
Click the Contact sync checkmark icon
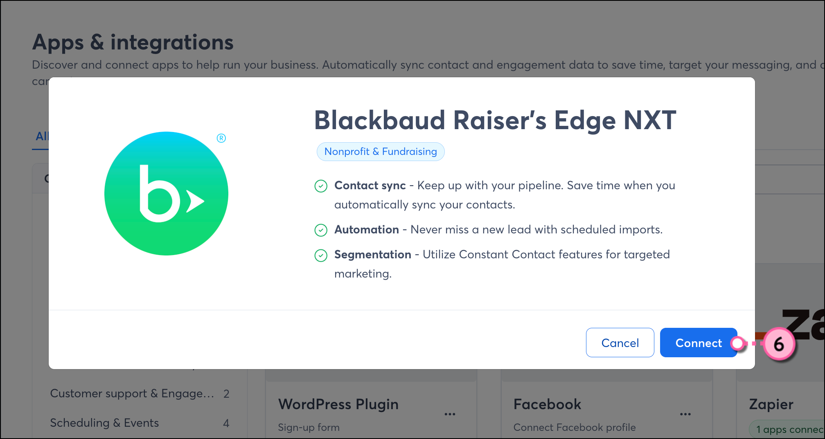coord(321,186)
